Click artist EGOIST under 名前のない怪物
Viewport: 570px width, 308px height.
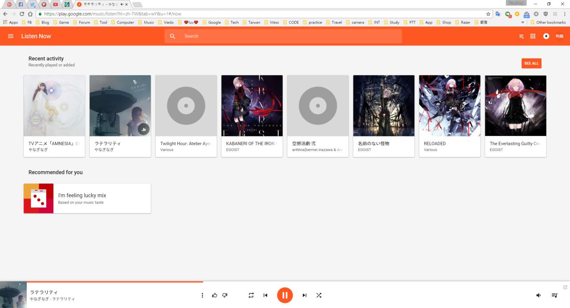[x=365, y=150]
